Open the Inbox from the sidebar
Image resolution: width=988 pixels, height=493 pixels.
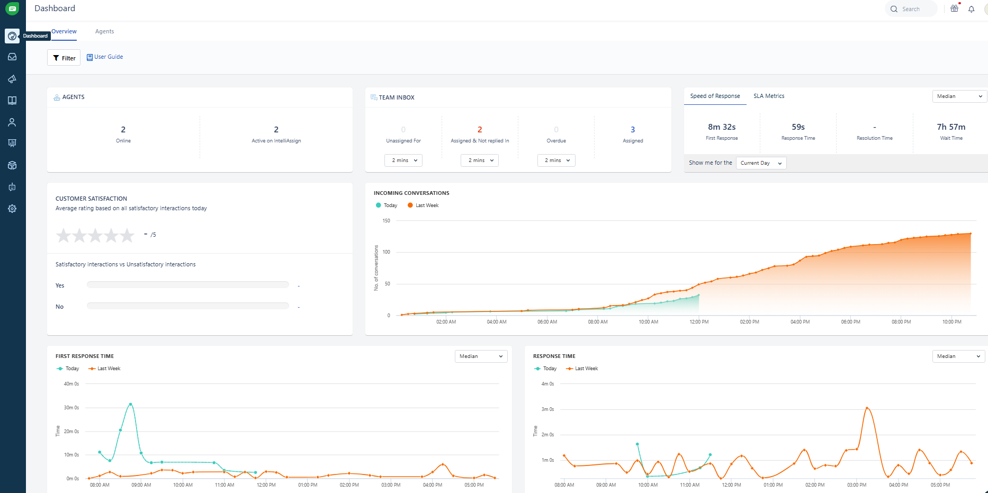pyautogui.click(x=12, y=57)
